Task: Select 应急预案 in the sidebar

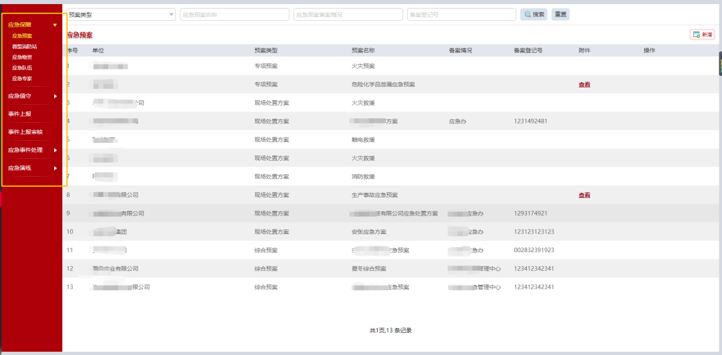Action: (x=22, y=36)
